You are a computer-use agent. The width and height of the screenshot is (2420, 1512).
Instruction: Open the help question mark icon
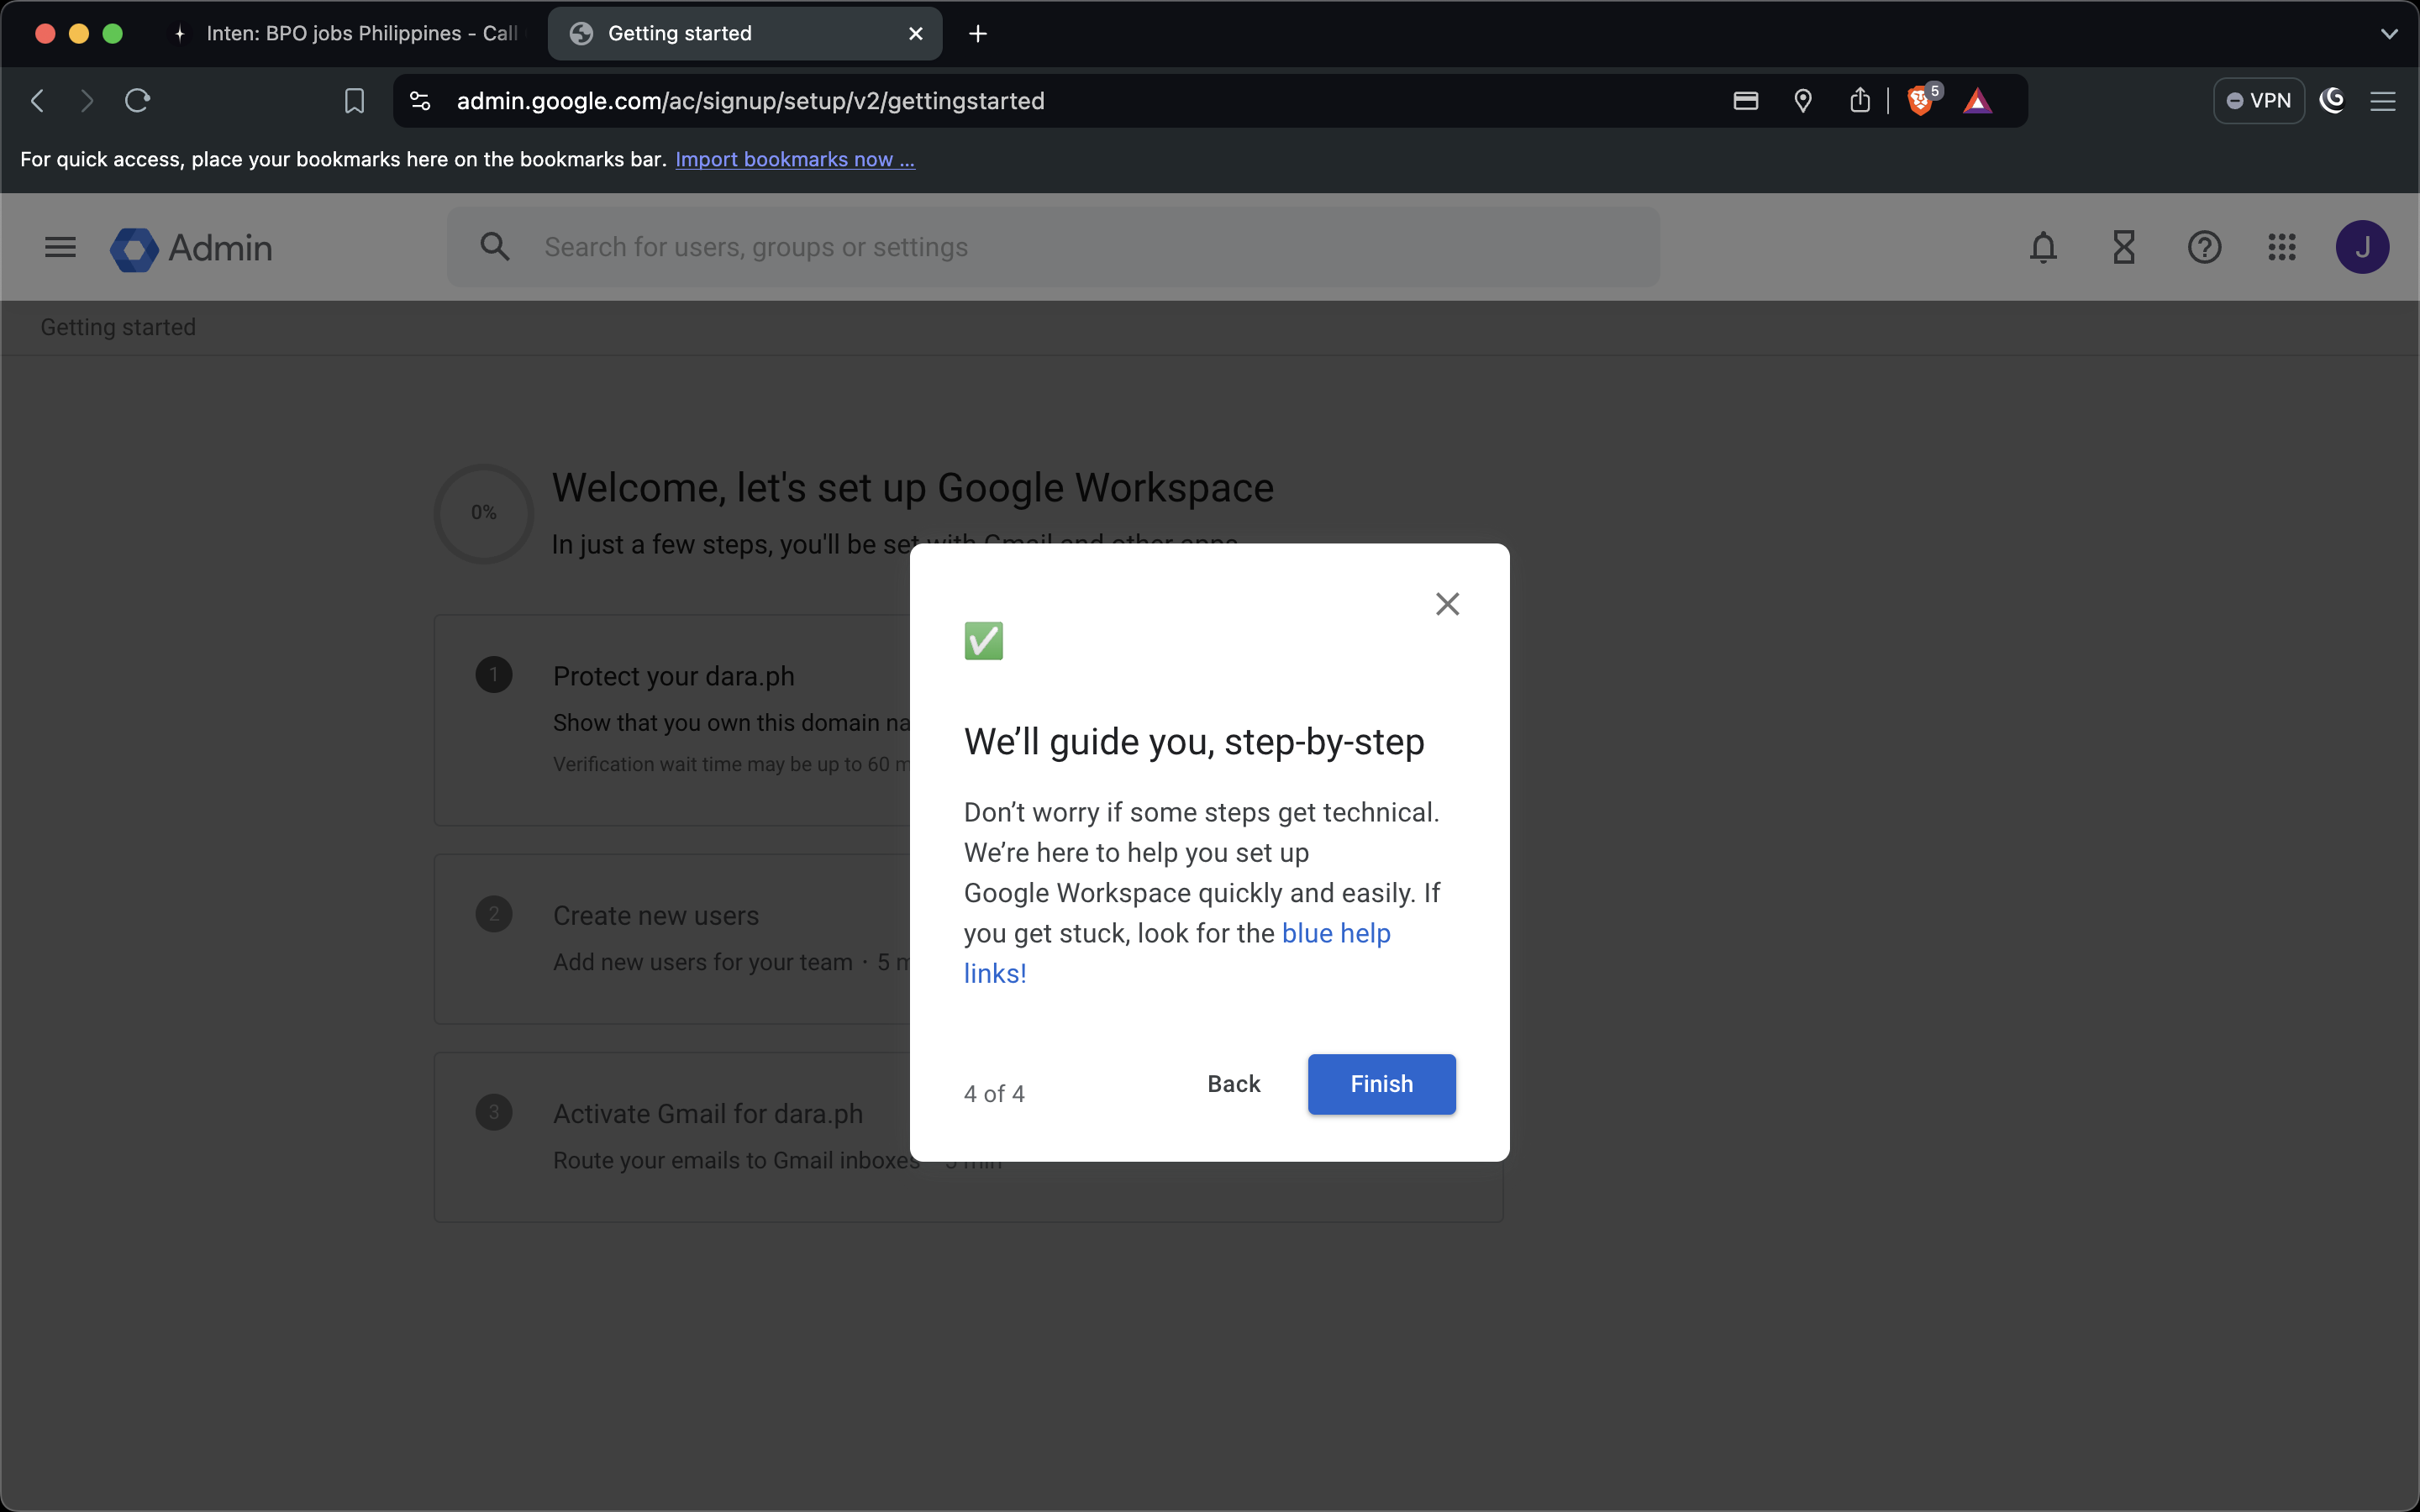(2204, 247)
